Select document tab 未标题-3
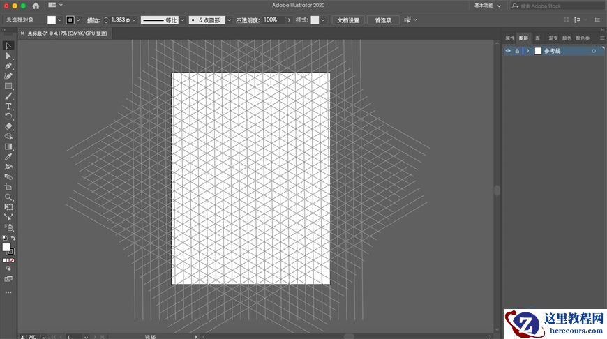607x339 pixels. click(68, 33)
